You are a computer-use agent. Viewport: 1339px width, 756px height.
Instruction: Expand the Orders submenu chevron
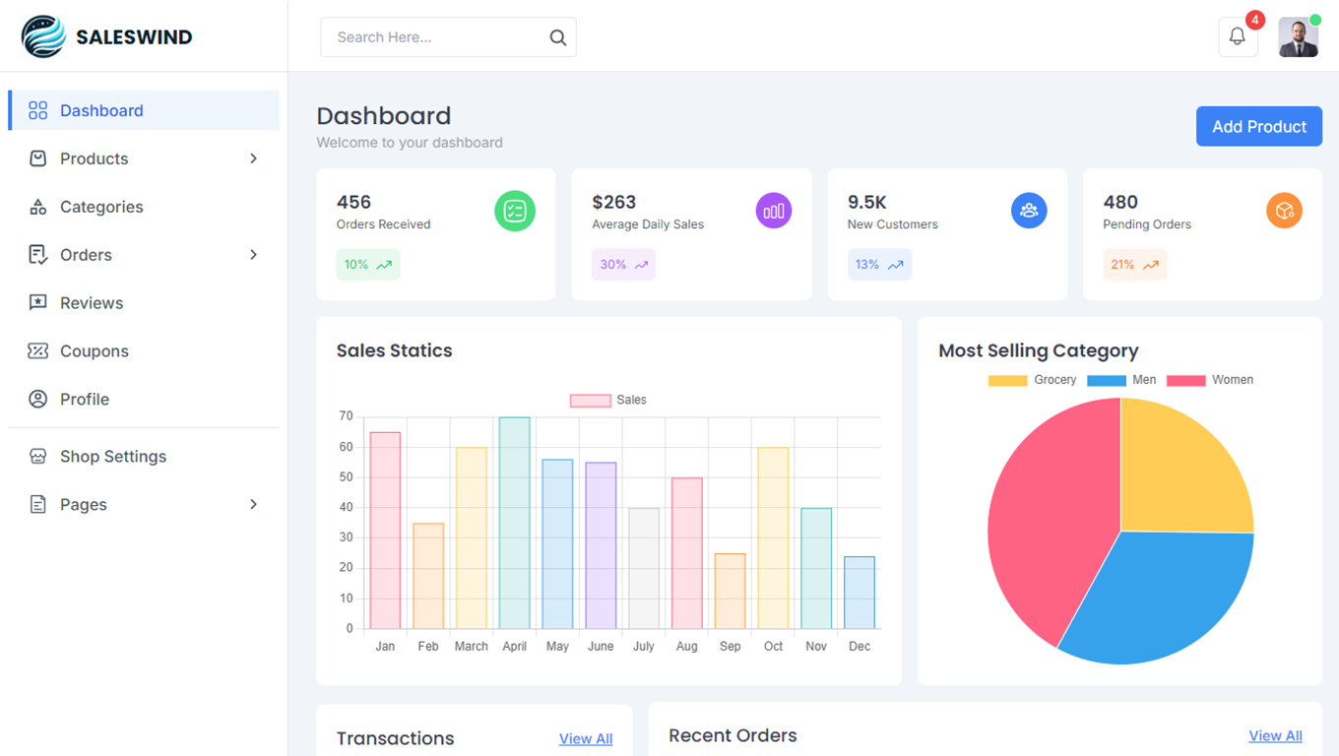[x=253, y=255]
